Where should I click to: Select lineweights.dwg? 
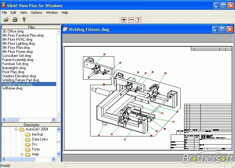click(14, 68)
